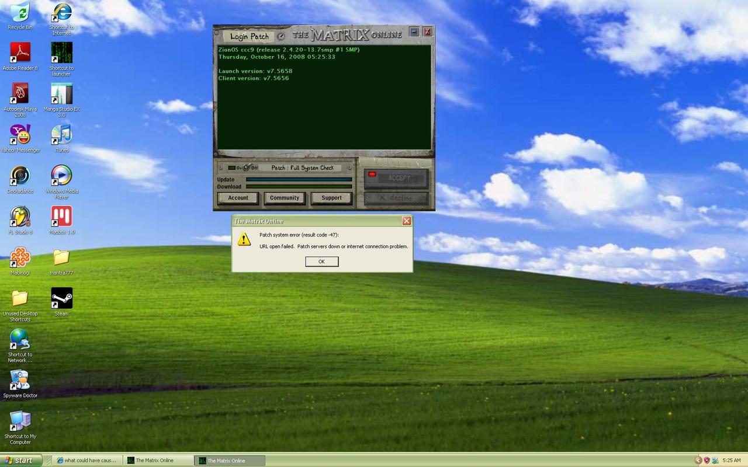Screen dimensions: 748x467
Task: Open the Windows Start menu
Action: (x=21, y=460)
